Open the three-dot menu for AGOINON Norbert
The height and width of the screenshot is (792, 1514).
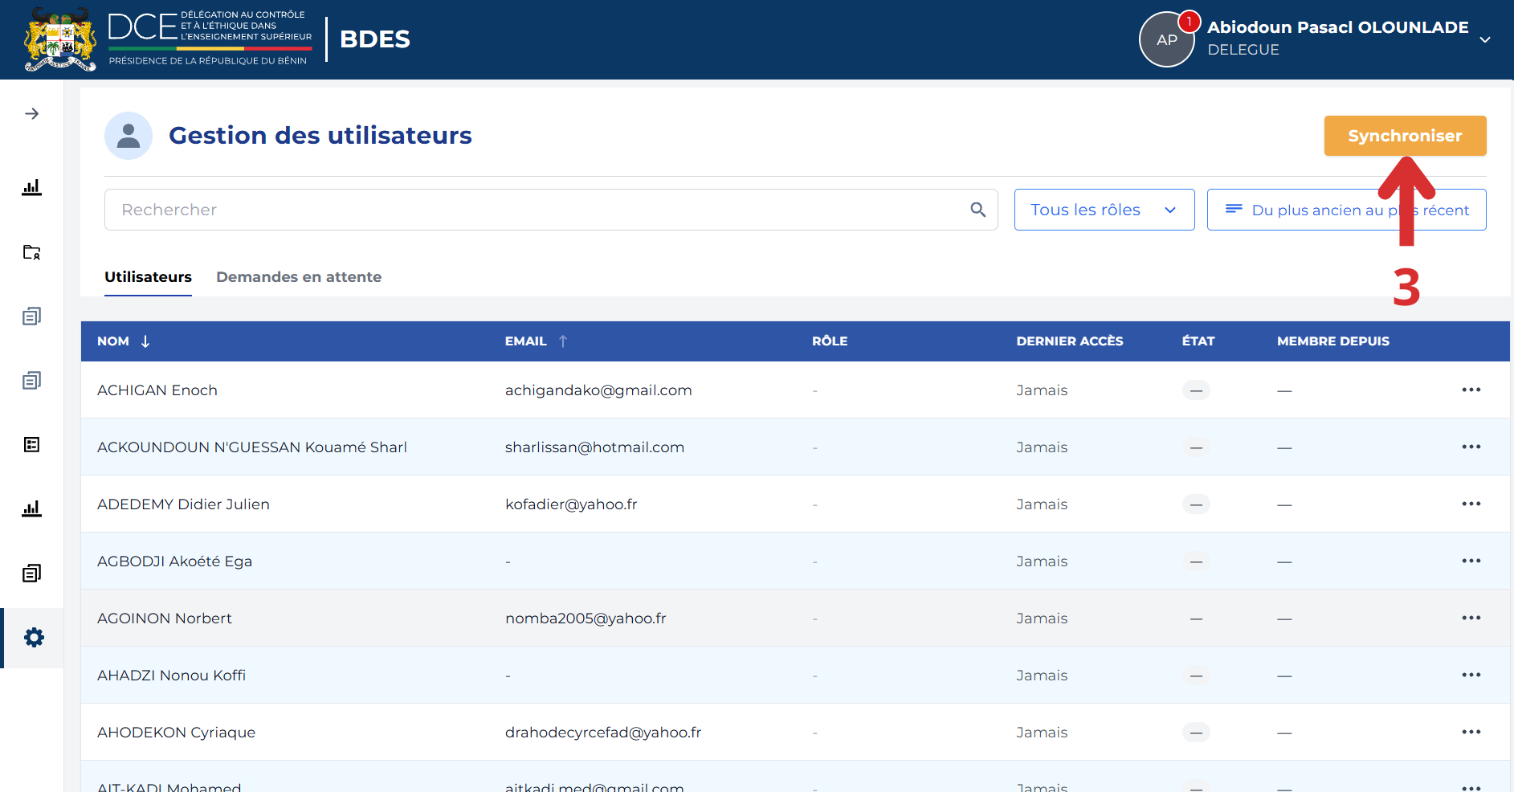click(x=1471, y=618)
